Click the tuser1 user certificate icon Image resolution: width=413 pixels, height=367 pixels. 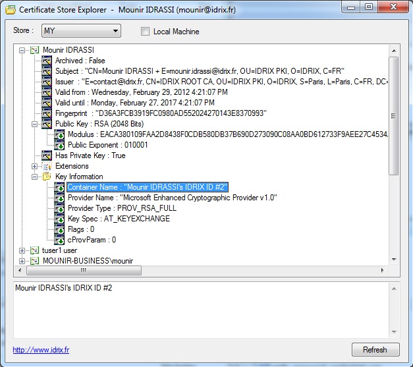point(34,250)
